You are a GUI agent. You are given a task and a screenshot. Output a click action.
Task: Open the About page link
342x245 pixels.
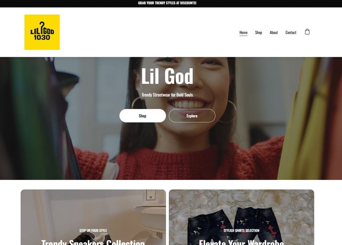point(274,33)
